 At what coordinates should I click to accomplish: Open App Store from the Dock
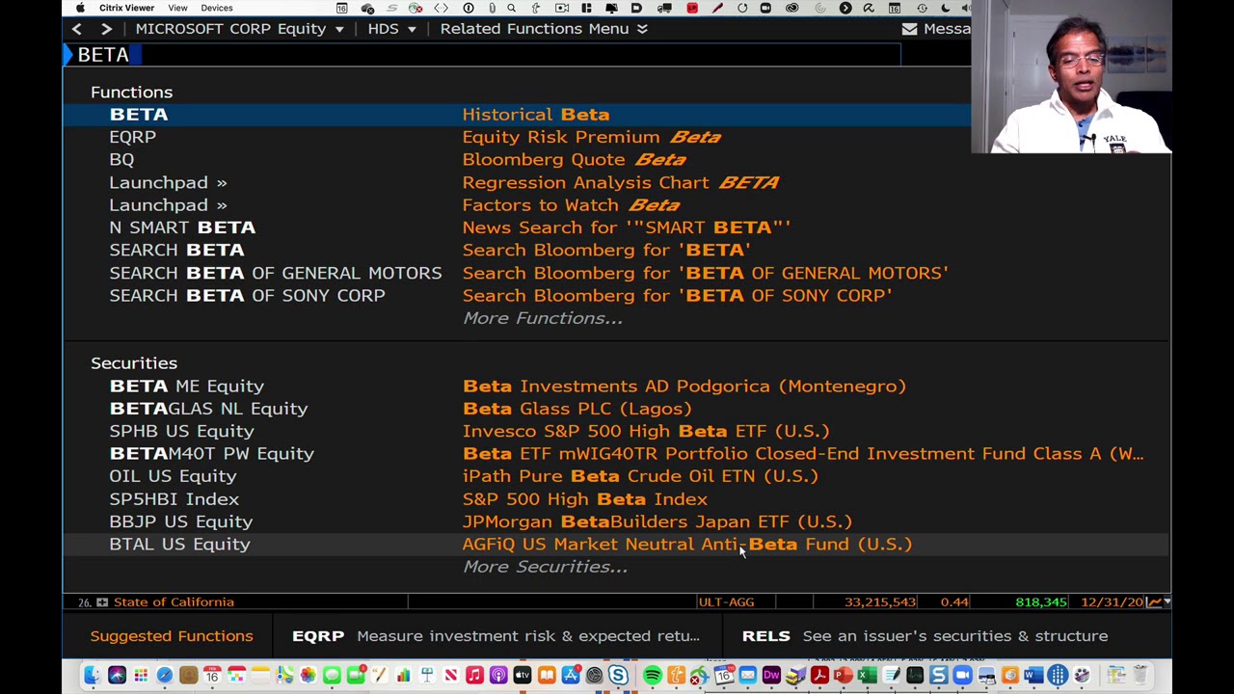point(571,676)
